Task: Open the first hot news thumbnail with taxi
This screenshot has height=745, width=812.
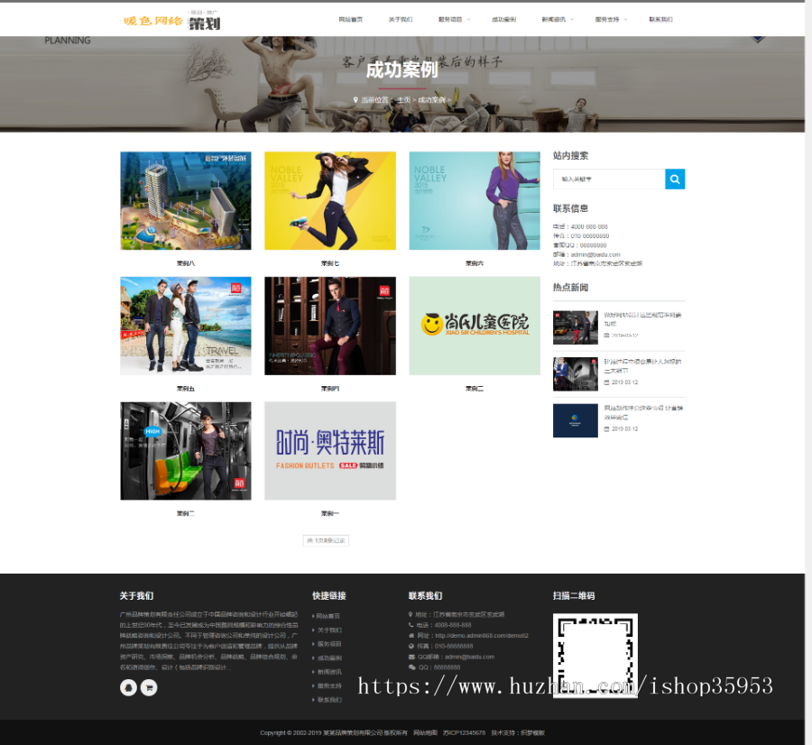Action: [575, 327]
